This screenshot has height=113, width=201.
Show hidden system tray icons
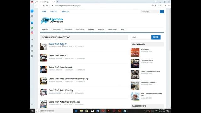144,111
